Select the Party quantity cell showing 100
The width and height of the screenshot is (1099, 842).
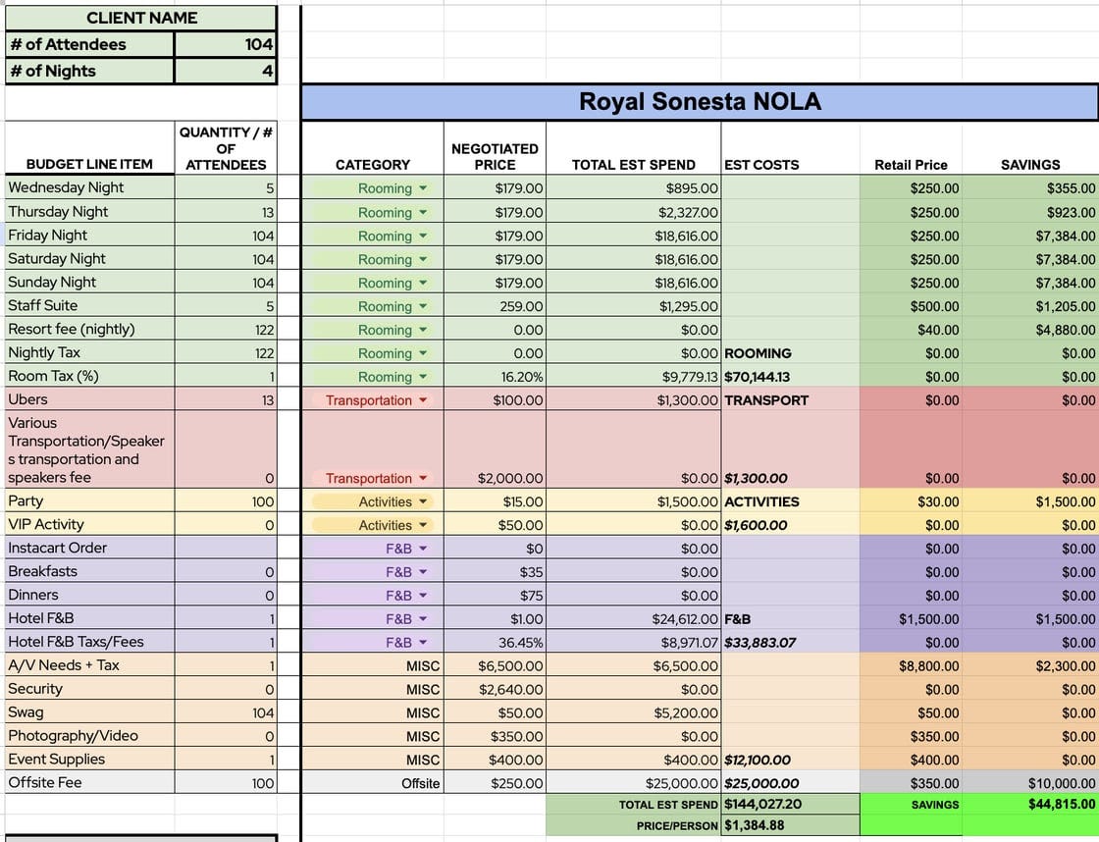(226, 501)
